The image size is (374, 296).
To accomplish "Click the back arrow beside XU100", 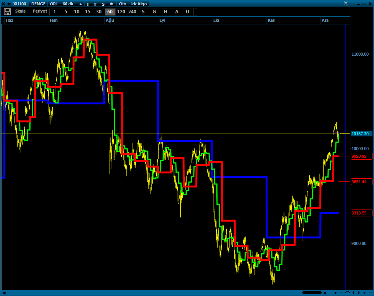I will [9, 4].
